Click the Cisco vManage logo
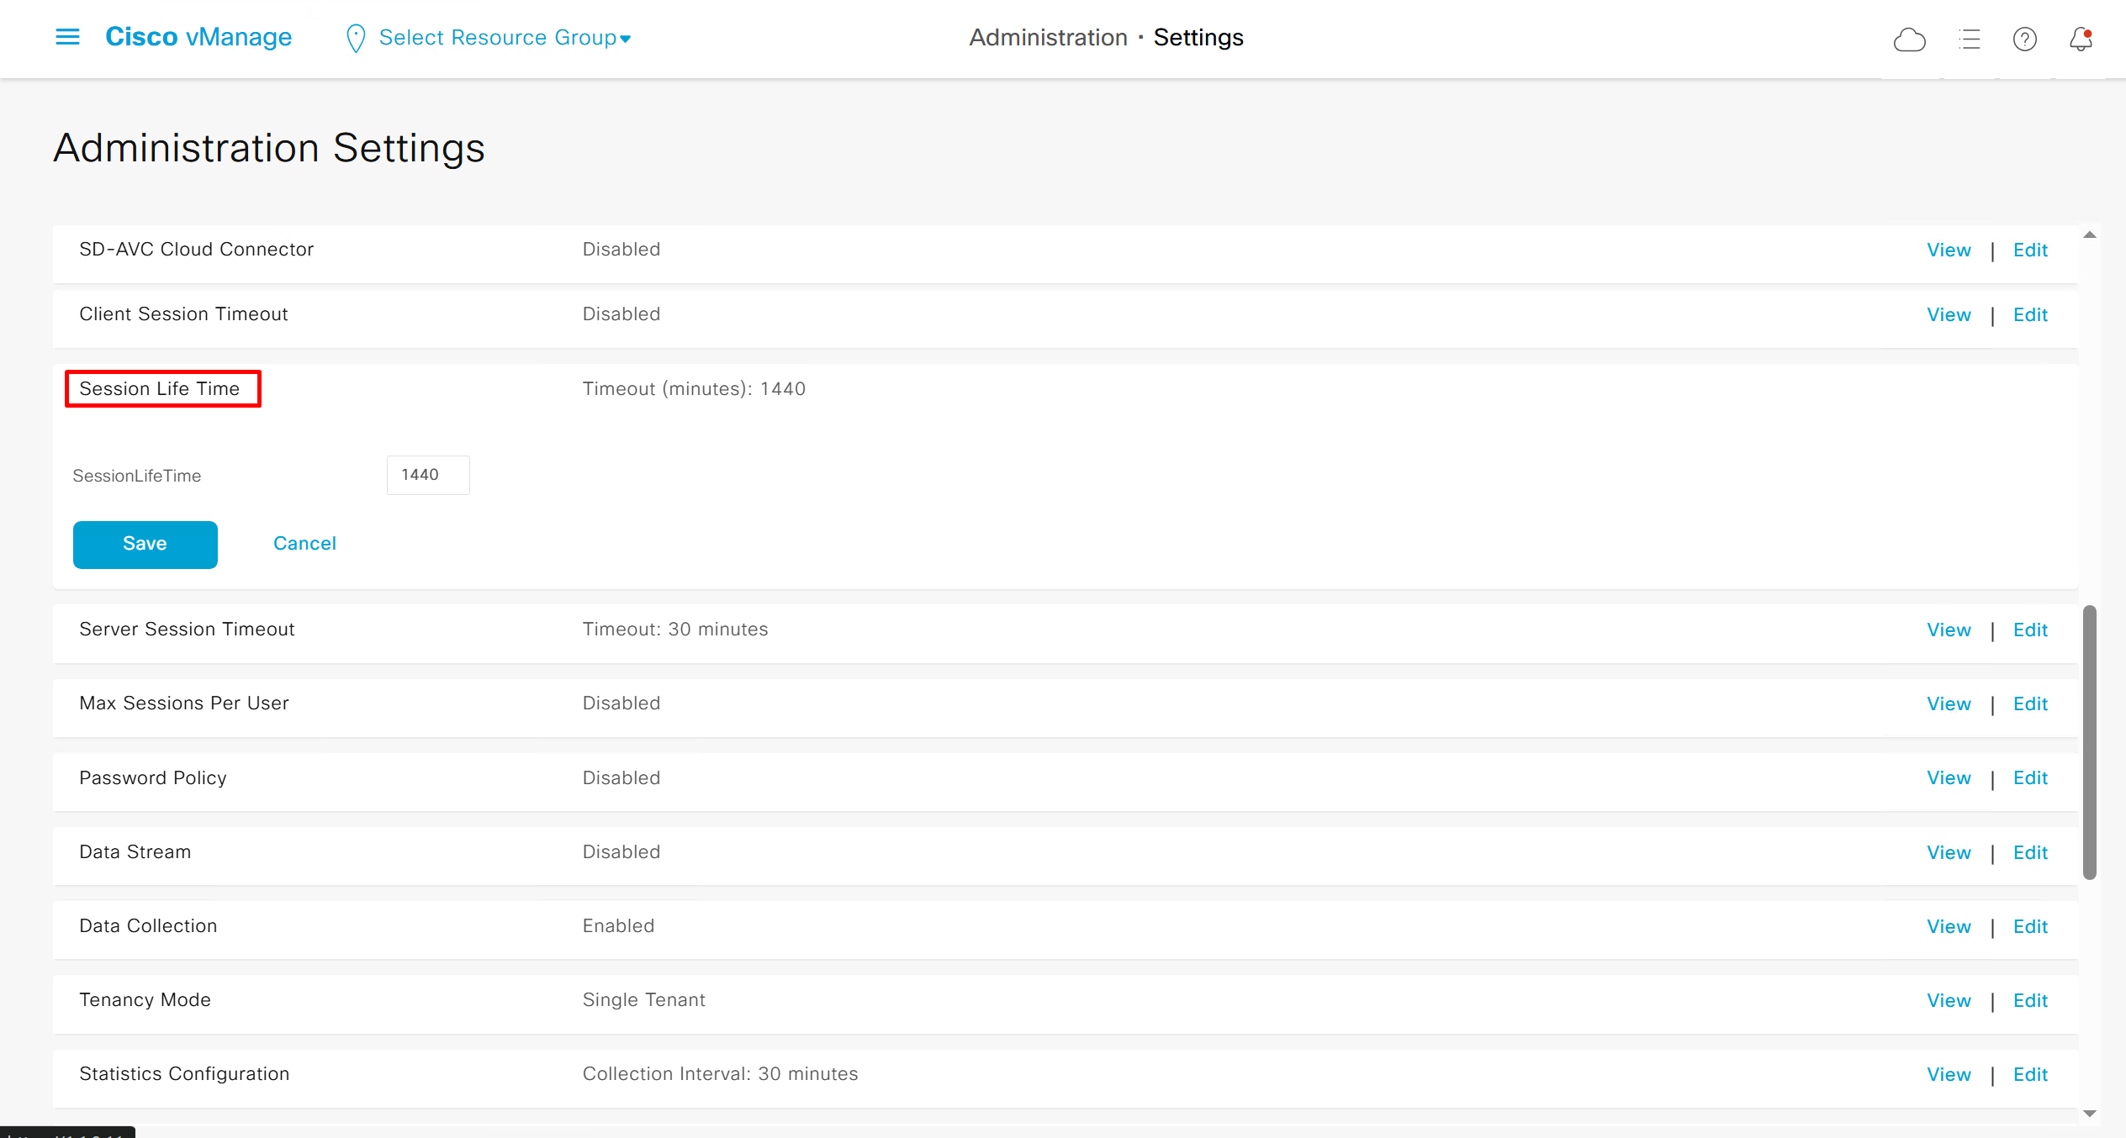Image resolution: width=2126 pixels, height=1138 pixels. (x=198, y=37)
